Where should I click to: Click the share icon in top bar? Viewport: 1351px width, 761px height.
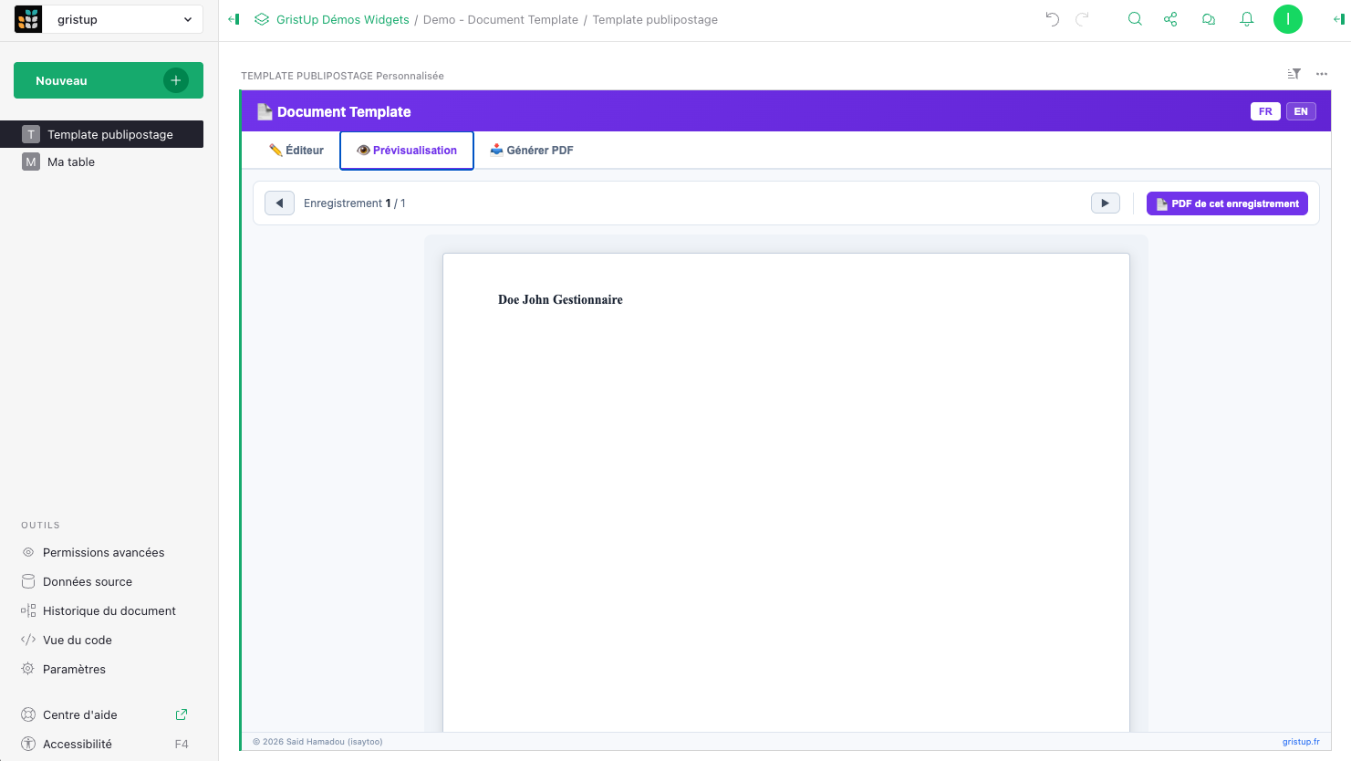tap(1170, 19)
